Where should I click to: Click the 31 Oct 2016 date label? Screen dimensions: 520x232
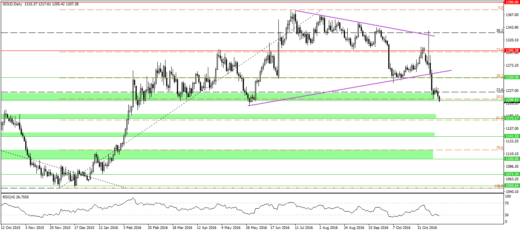pos(427,227)
